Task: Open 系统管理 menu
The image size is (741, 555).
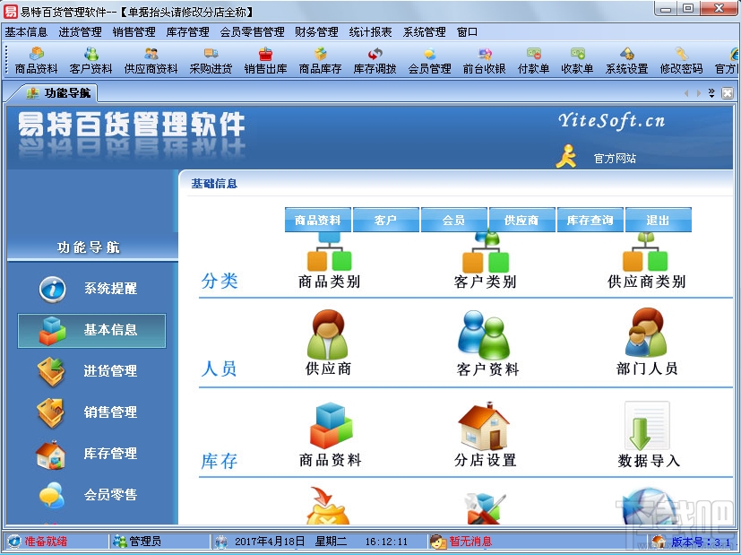Action: 425,32
